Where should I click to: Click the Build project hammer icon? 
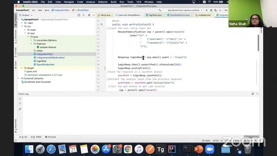160,10
